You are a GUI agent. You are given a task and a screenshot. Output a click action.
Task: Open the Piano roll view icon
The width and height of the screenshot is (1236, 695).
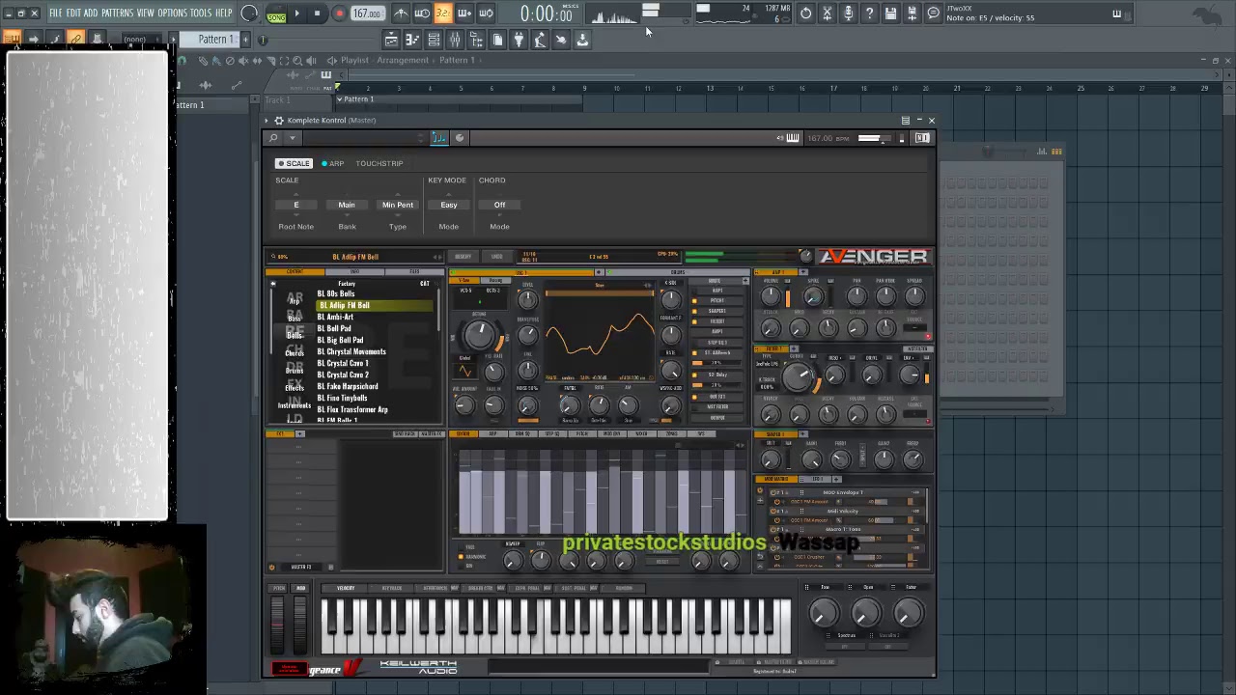(412, 40)
